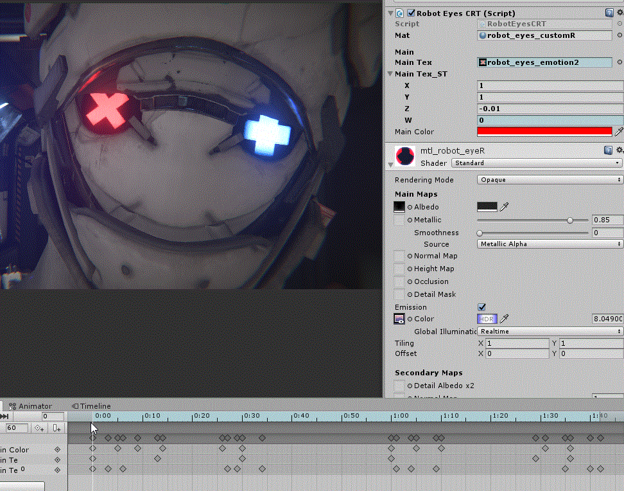The height and width of the screenshot is (491, 624).
Task: Click the red Main Color swatch
Action: point(544,132)
